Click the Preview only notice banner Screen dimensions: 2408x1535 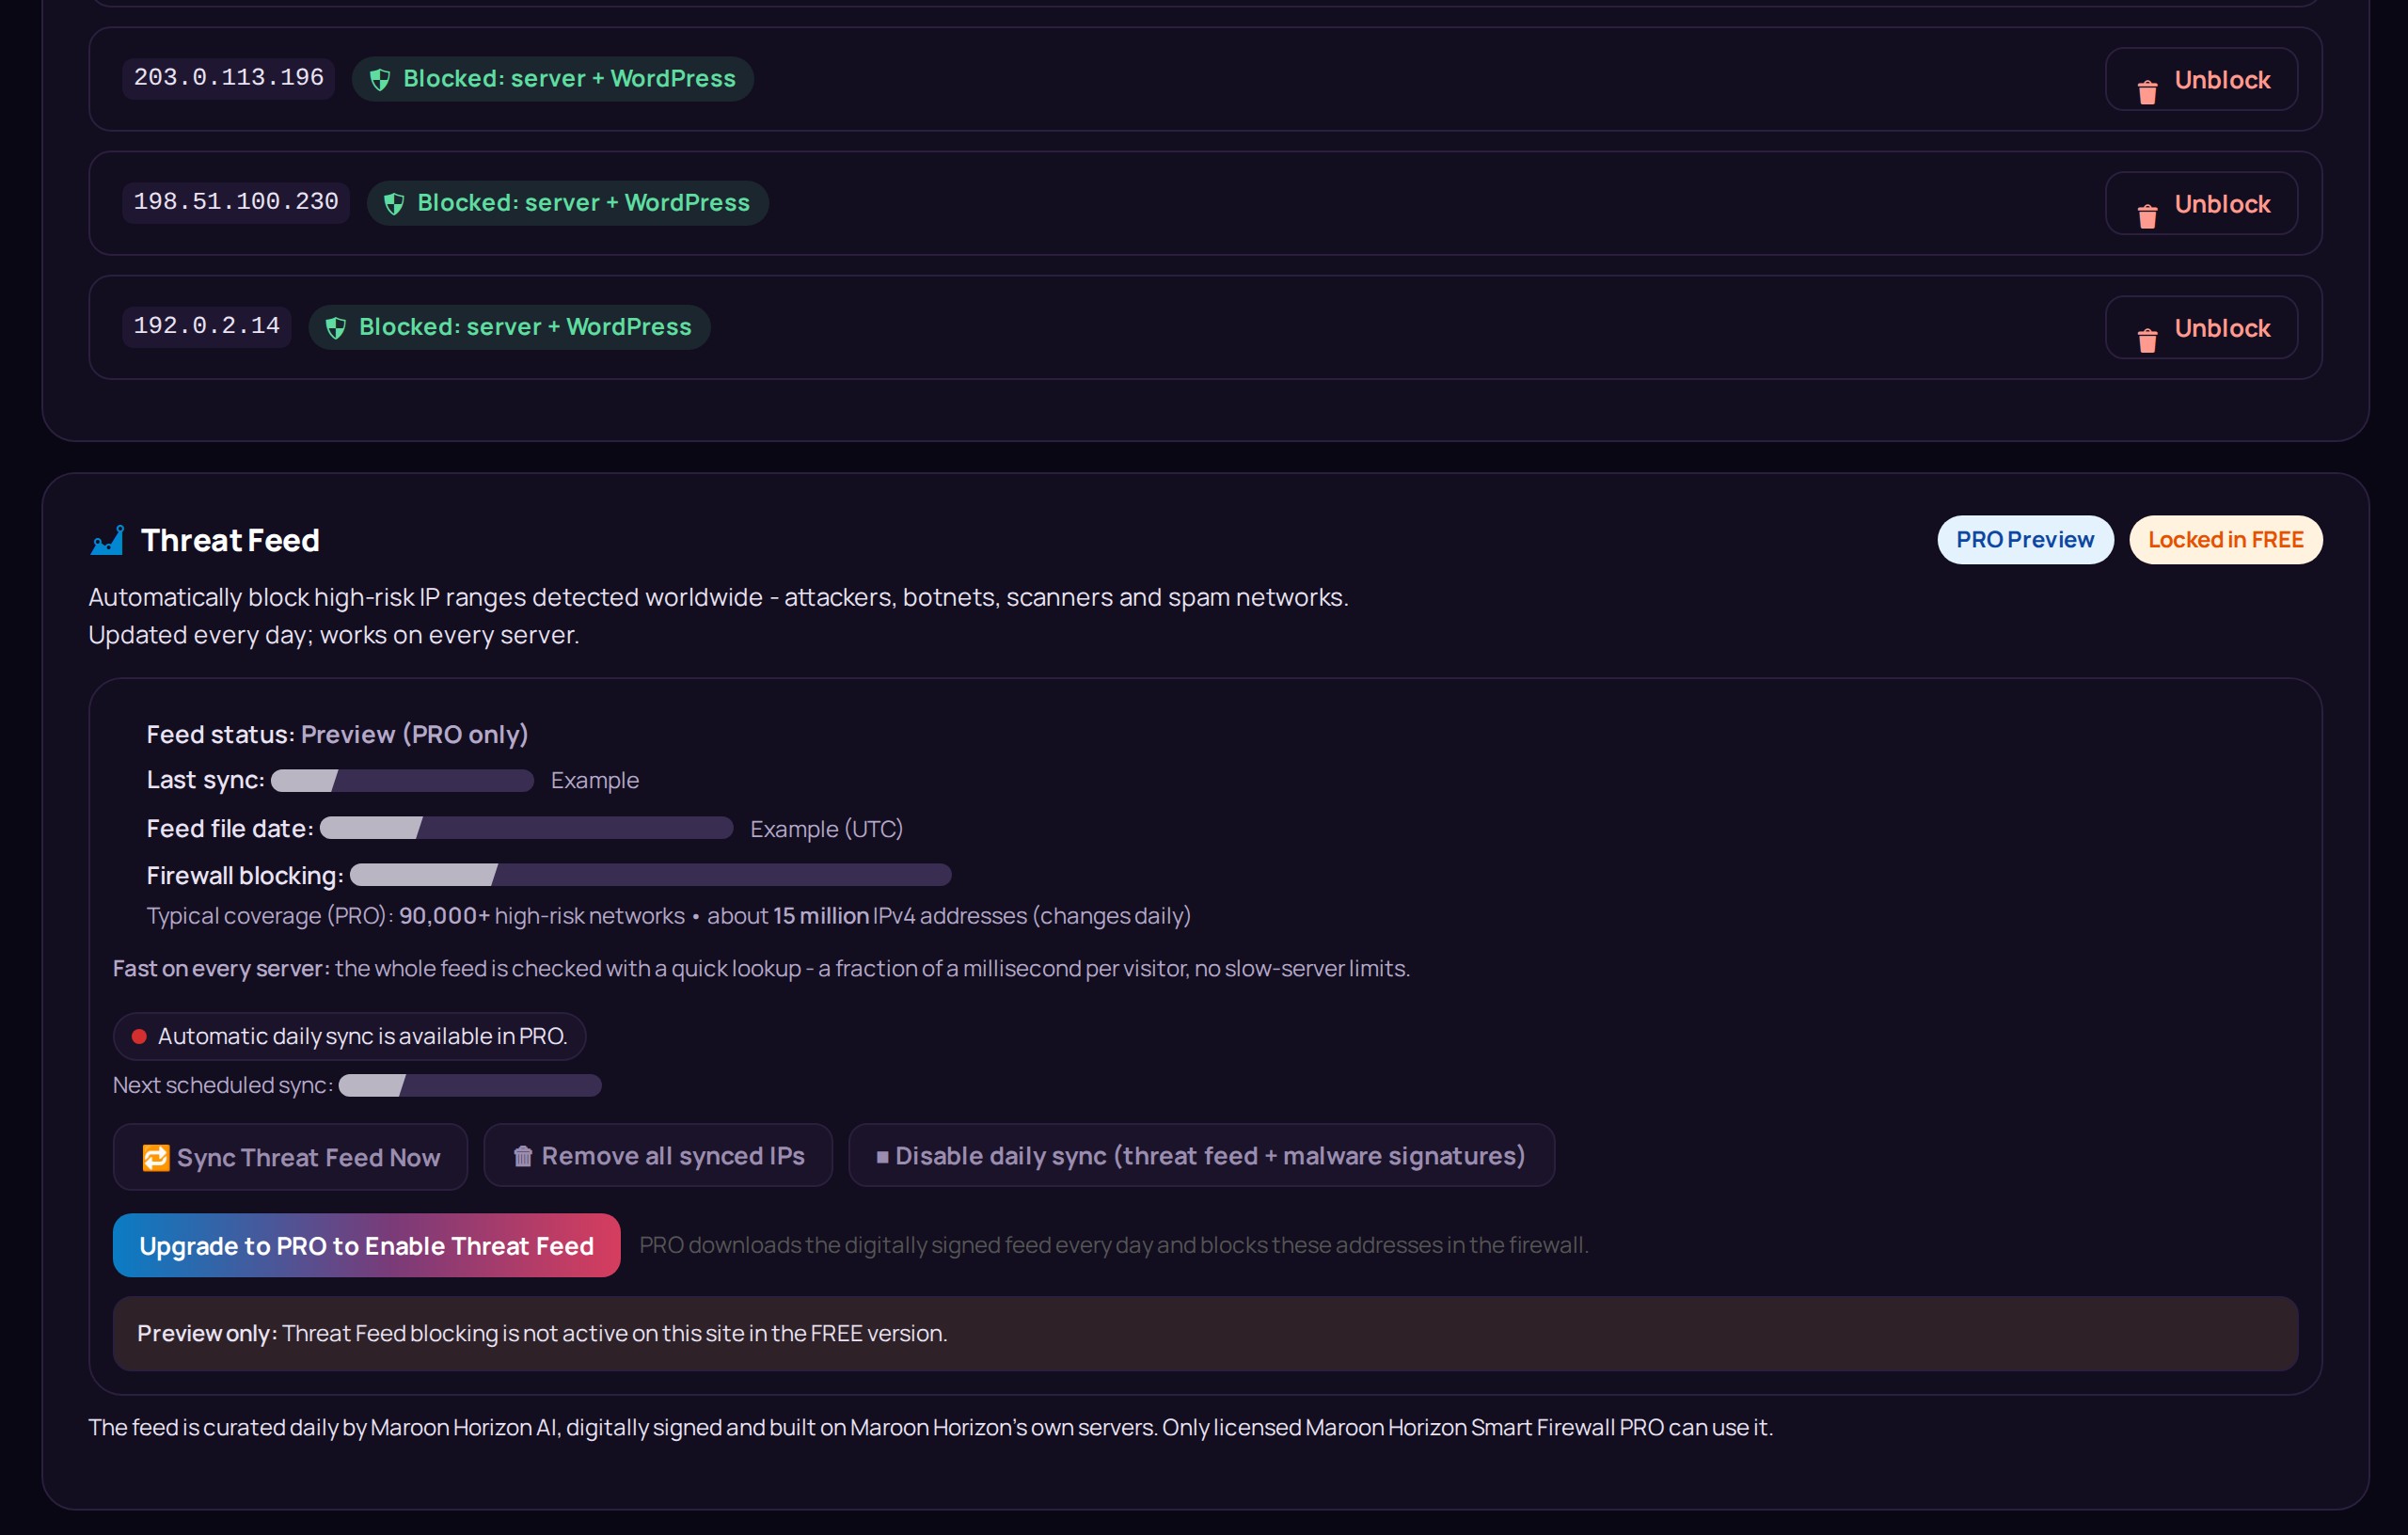1205,1334
